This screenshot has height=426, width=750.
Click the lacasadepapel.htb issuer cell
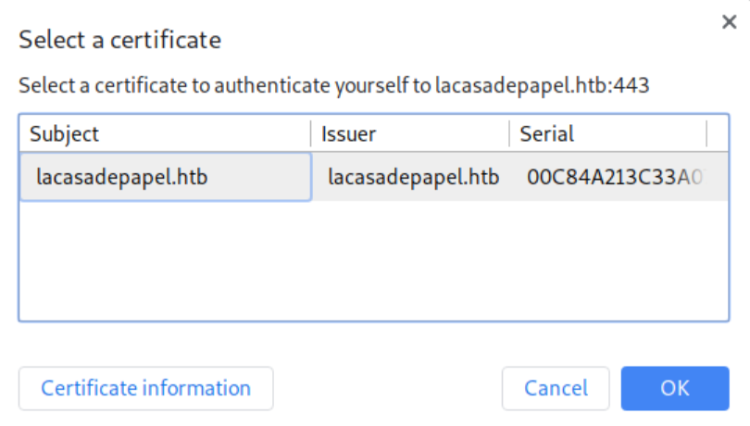point(413,176)
